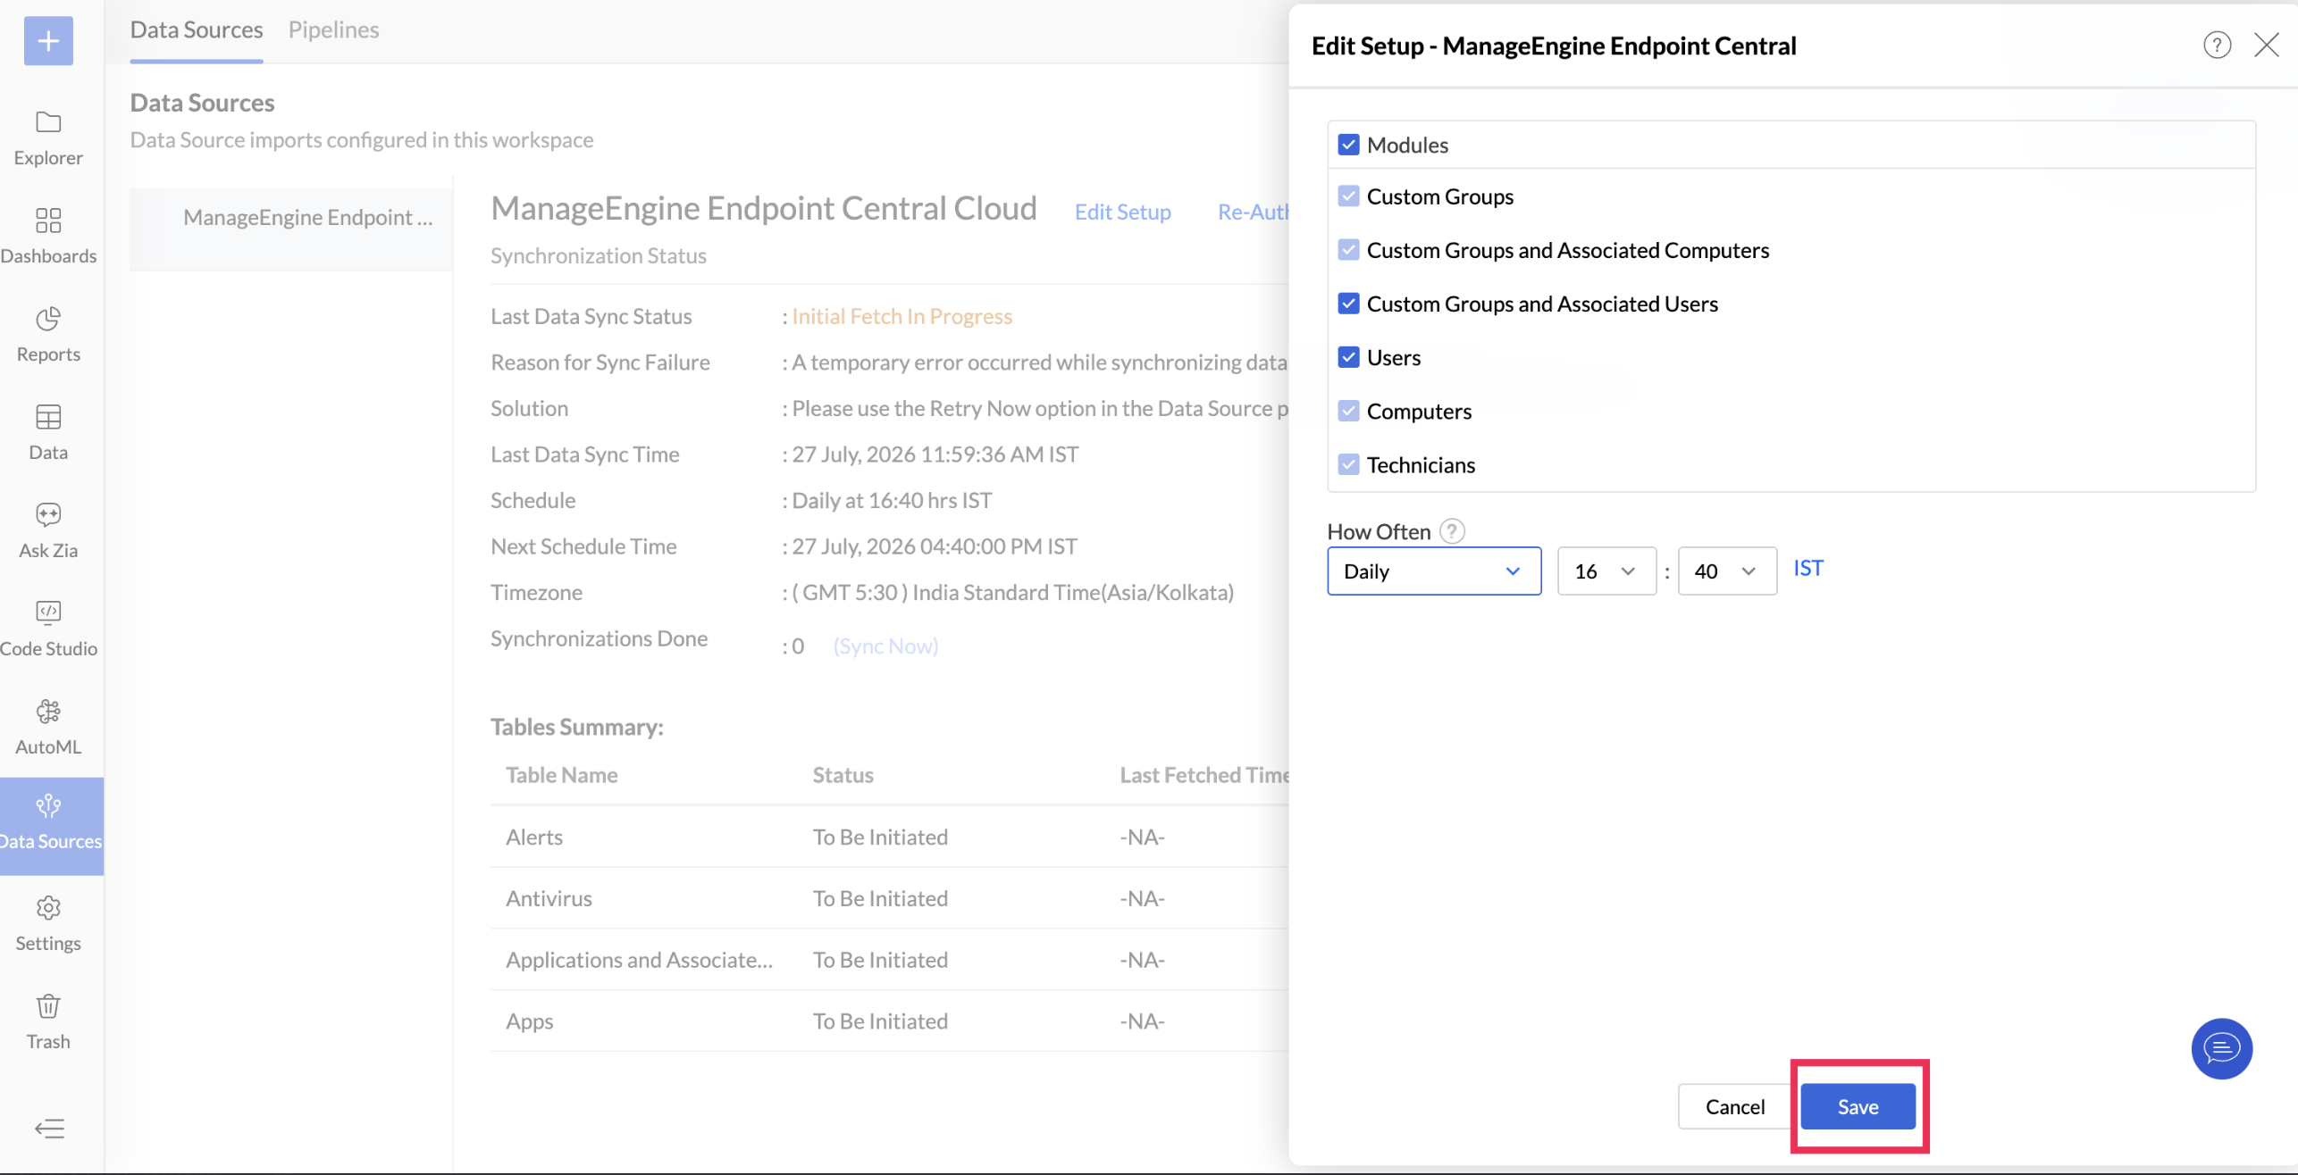Select Data Sources in the sidebar
This screenshot has height=1175, width=2298.
pos(51,826)
